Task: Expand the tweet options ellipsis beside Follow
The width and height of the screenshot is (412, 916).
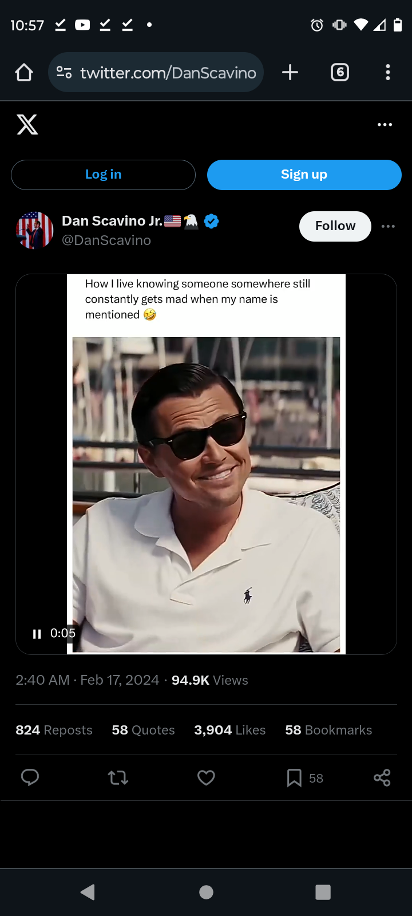Action: [x=388, y=226]
